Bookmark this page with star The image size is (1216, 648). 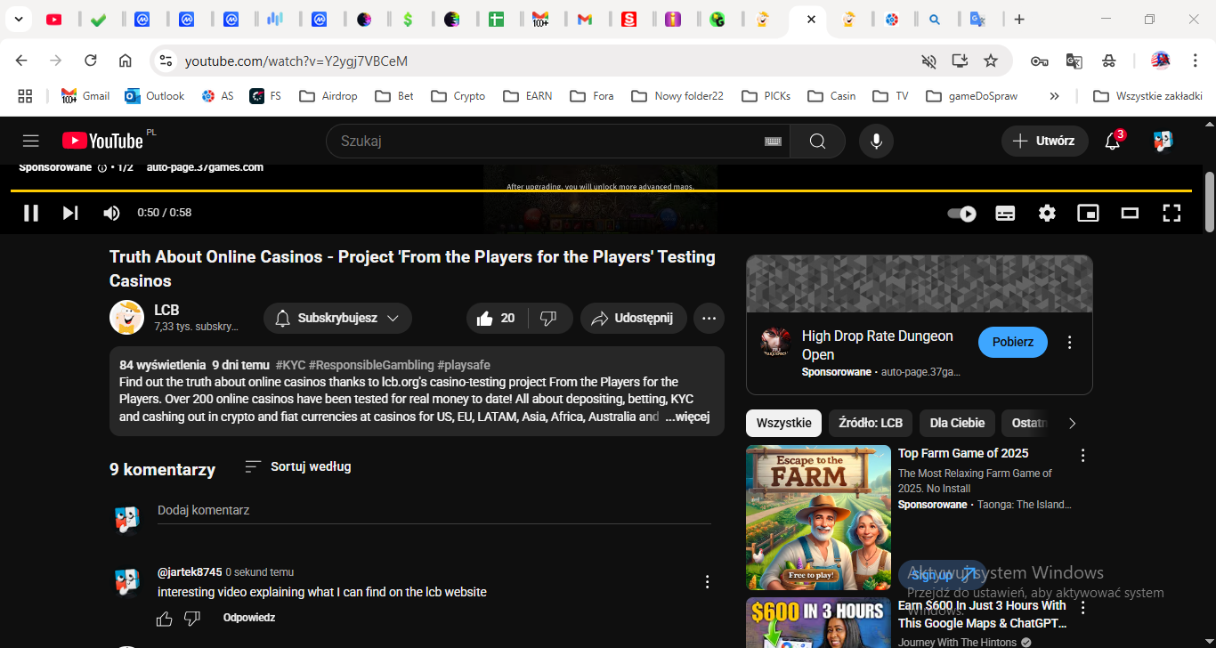(991, 61)
